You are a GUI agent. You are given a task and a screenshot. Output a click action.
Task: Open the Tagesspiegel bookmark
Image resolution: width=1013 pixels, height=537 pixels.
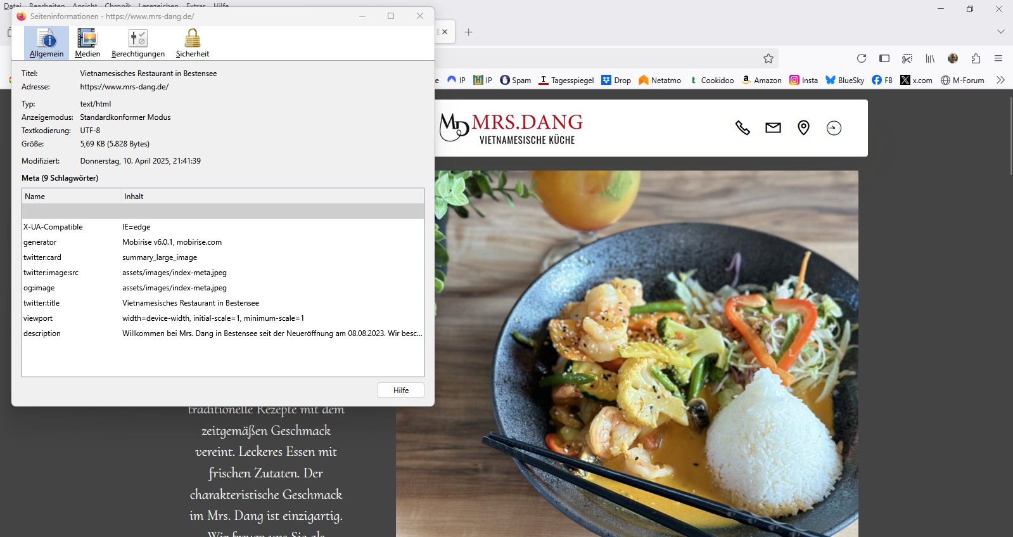(x=566, y=80)
